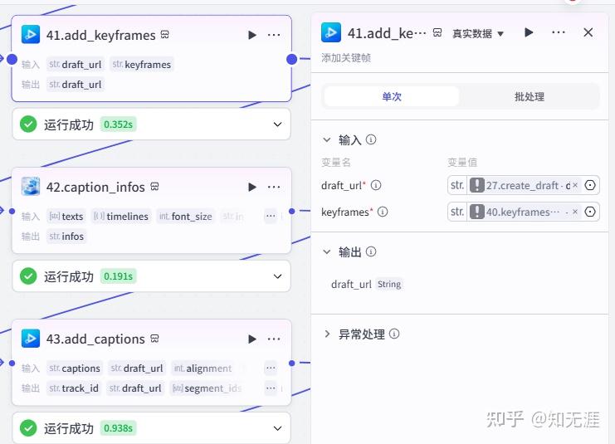Open more options on 43.add_captions node
This screenshot has width=615, height=444.
tap(274, 339)
